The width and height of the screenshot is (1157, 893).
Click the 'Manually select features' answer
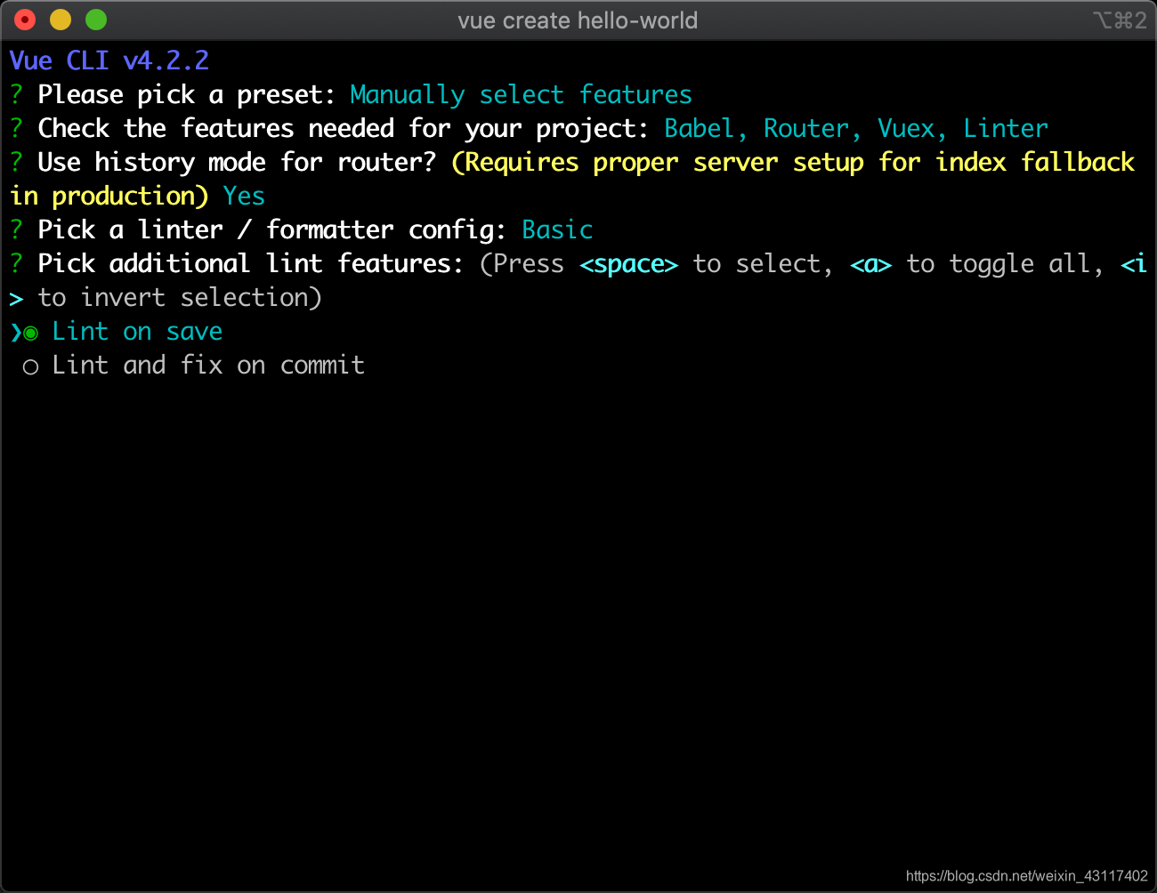(521, 94)
